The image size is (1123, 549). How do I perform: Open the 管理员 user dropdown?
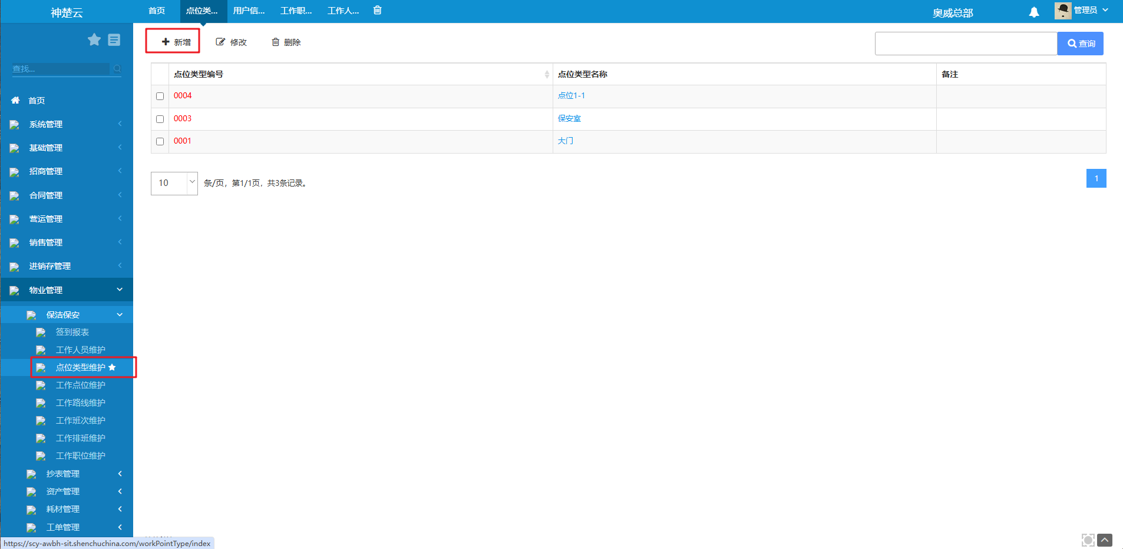[x=1084, y=10]
